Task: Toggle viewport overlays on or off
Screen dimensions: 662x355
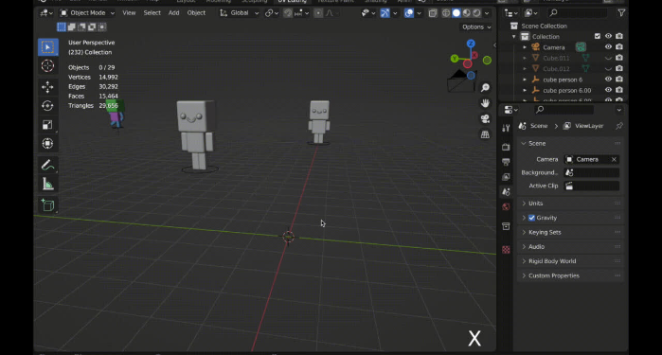Action: pyautogui.click(x=409, y=13)
